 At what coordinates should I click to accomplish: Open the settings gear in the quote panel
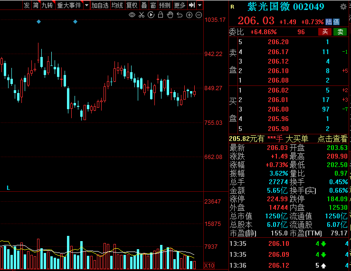pos(343,7)
